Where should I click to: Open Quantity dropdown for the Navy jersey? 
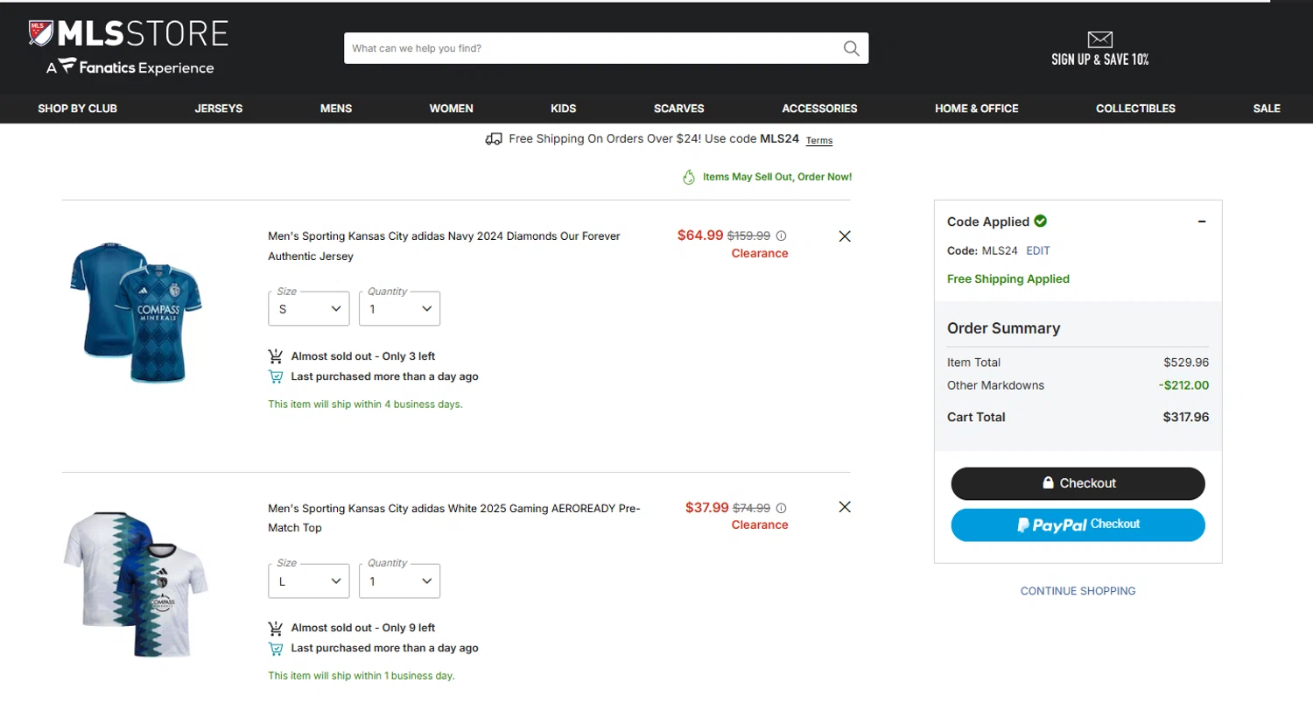click(x=400, y=309)
